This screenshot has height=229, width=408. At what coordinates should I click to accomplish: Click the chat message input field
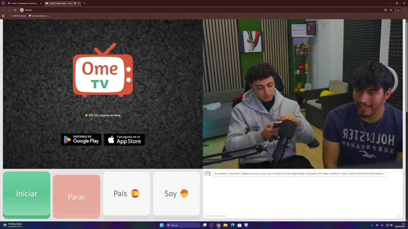coord(300,216)
